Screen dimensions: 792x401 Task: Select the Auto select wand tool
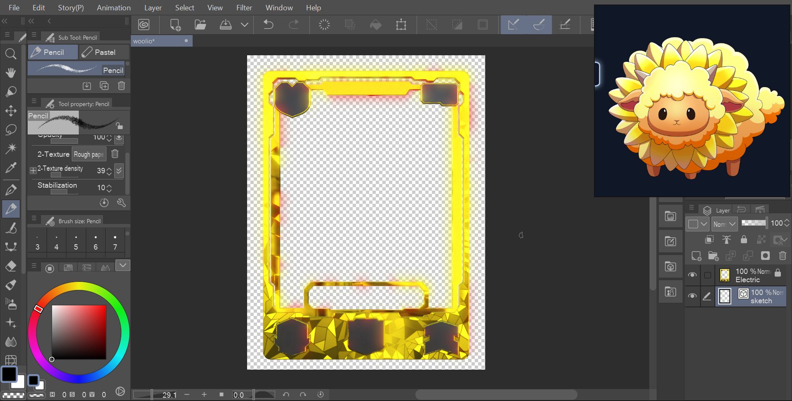point(11,148)
